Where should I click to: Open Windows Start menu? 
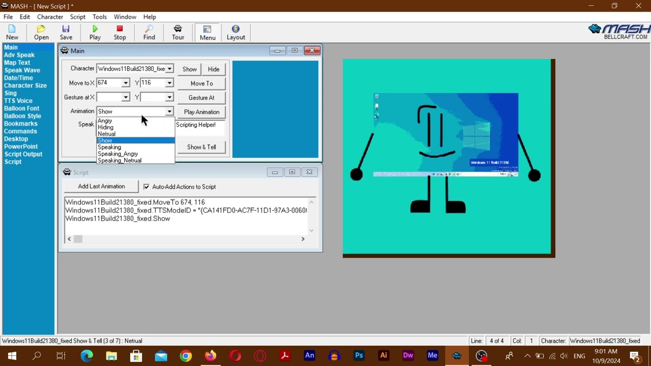(12, 356)
